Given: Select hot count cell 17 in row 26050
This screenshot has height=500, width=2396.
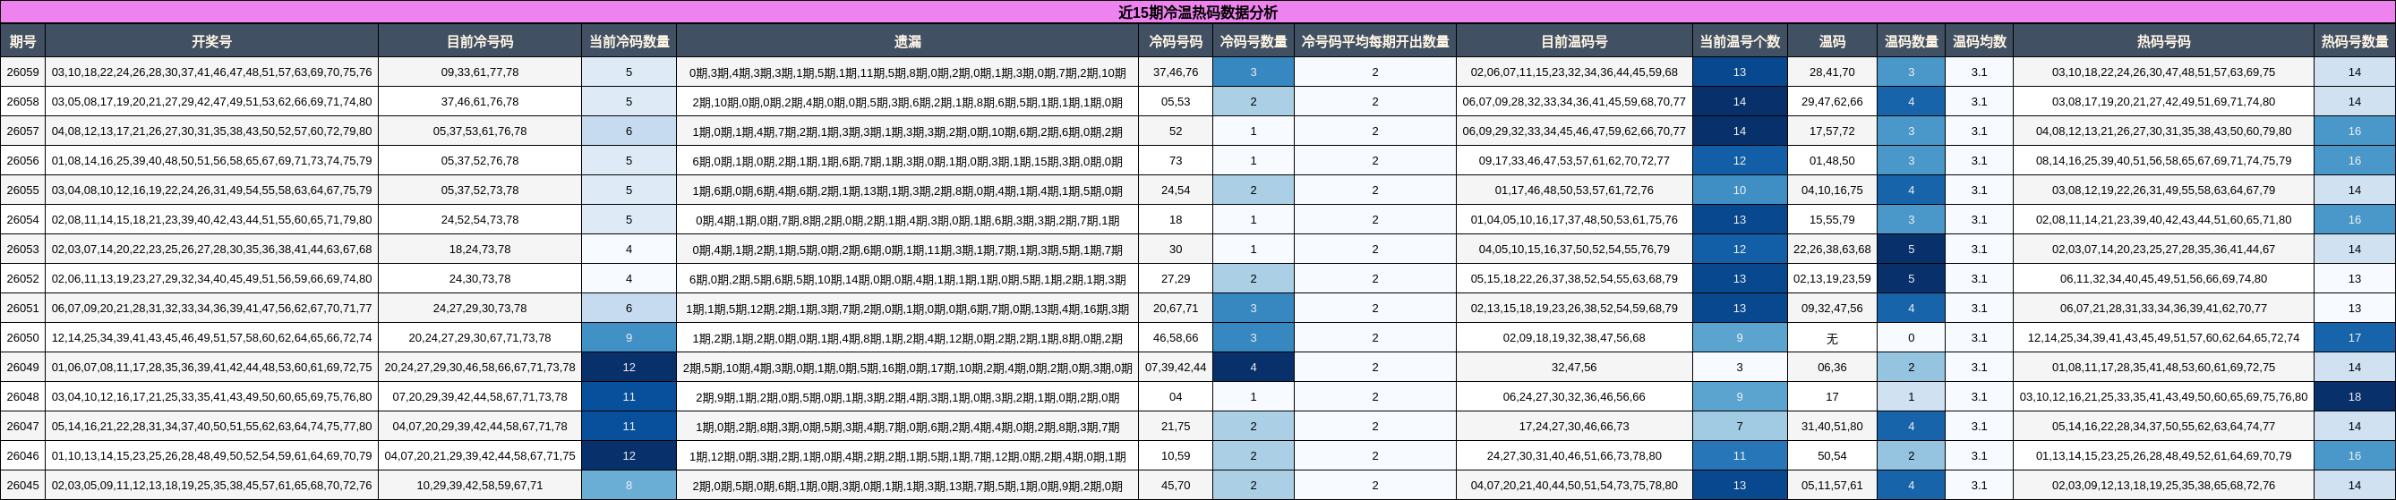Looking at the screenshot, I should 2354,337.
